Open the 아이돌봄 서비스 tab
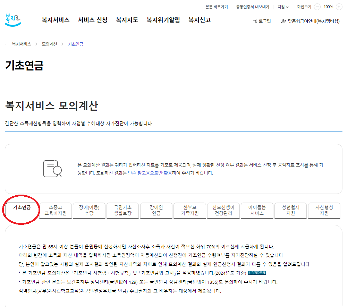This screenshot has width=348, height=307. coord(257,210)
